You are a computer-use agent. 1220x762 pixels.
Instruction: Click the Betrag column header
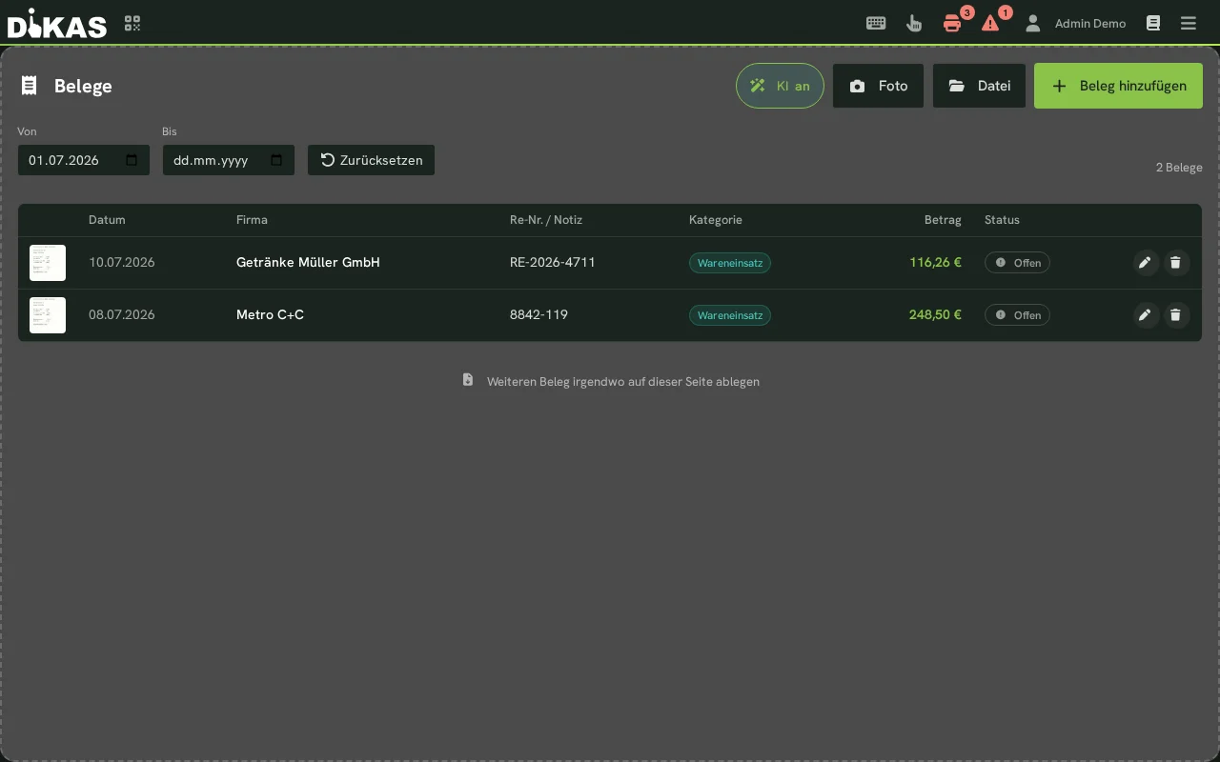tap(943, 220)
